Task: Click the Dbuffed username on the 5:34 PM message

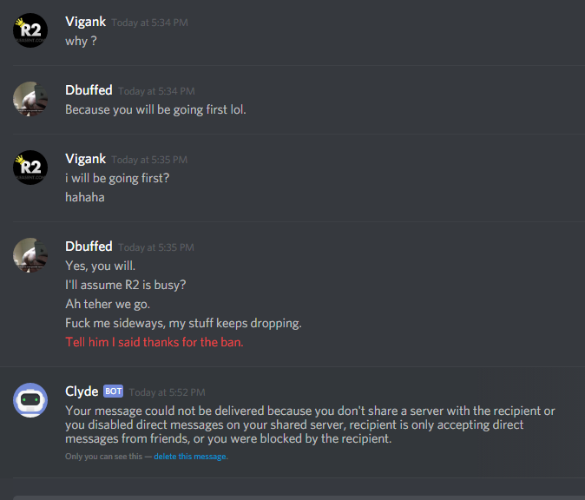Action: [x=89, y=90]
